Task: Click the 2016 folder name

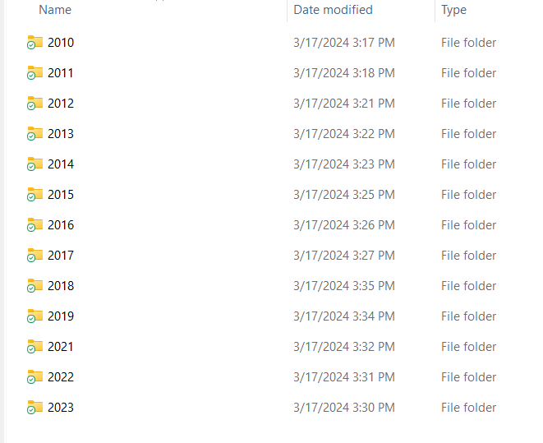Action: (x=61, y=225)
